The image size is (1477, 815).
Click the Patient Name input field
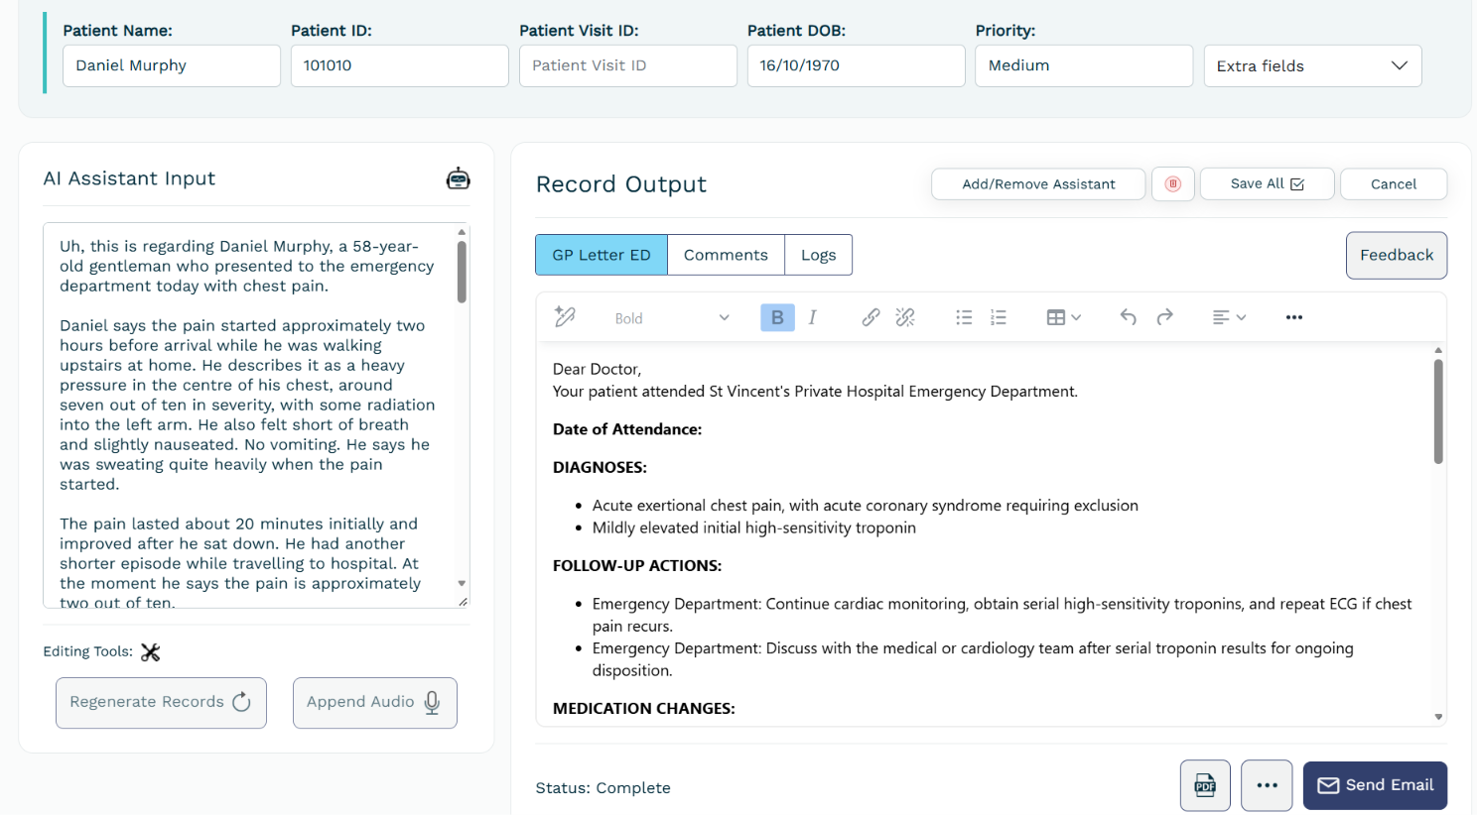(172, 65)
